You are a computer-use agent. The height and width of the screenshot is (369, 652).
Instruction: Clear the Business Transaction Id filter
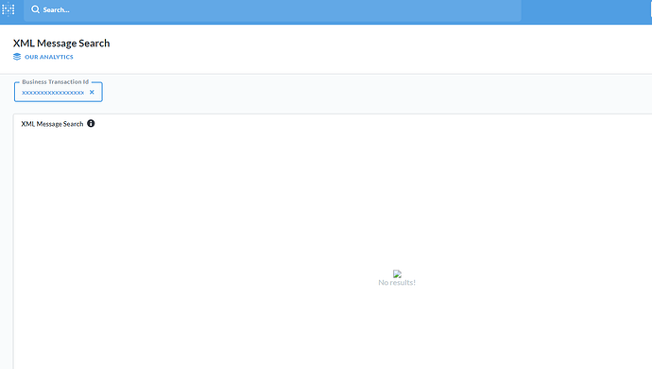92,92
